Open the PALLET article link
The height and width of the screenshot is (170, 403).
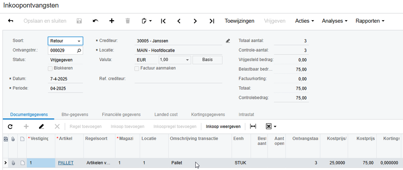(x=66, y=163)
